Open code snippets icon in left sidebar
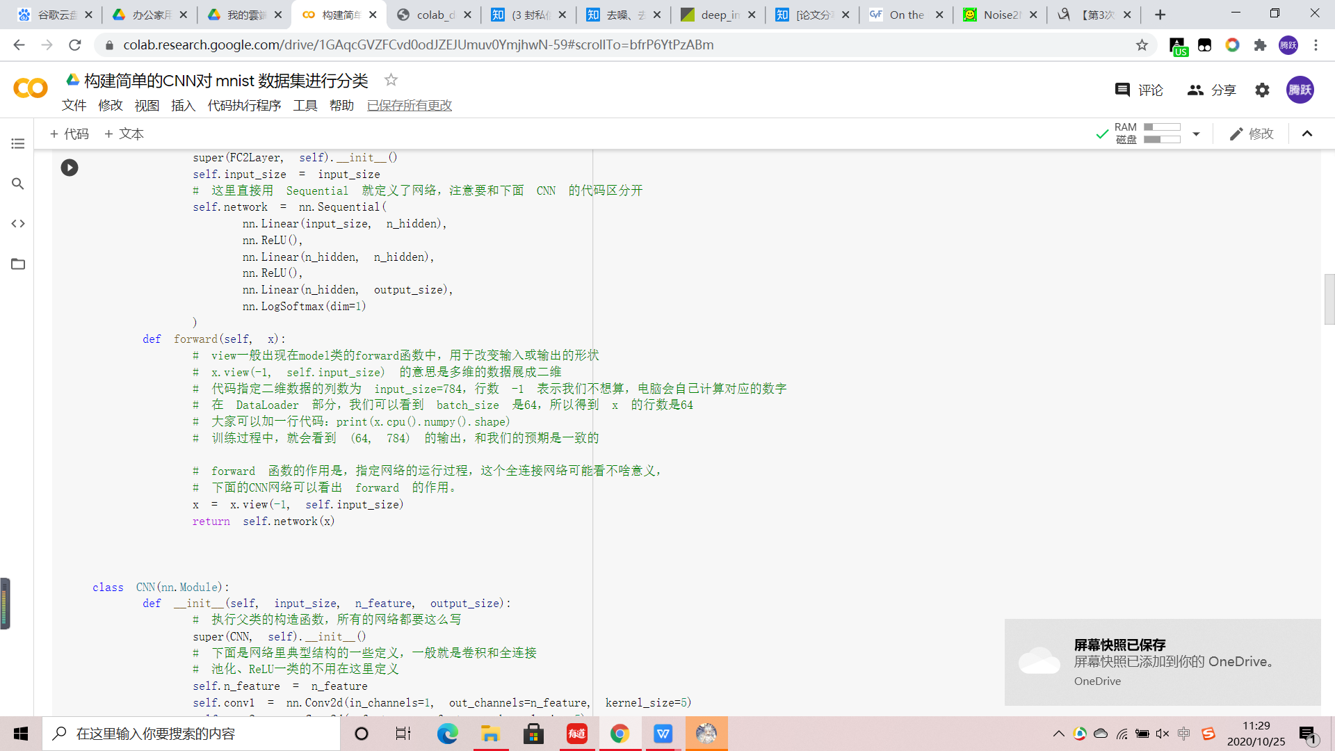This screenshot has width=1335, height=751. coord(18,224)
